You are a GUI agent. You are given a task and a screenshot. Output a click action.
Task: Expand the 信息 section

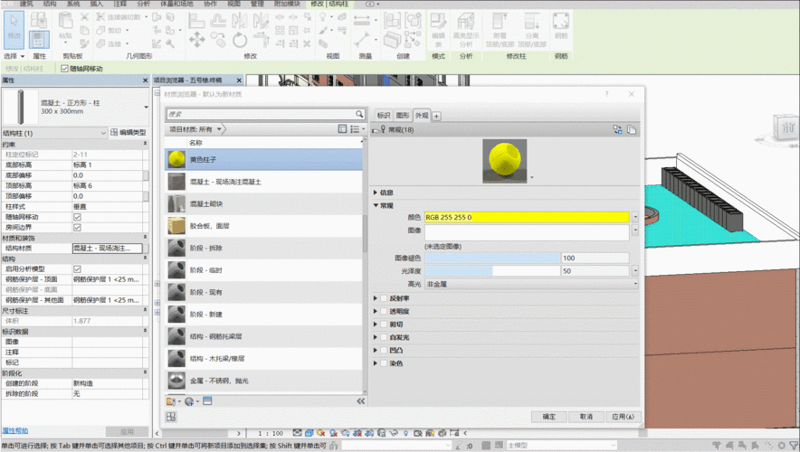click(376, 193)
